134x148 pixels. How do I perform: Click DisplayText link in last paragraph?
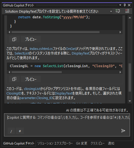click(x=64, y=93)
